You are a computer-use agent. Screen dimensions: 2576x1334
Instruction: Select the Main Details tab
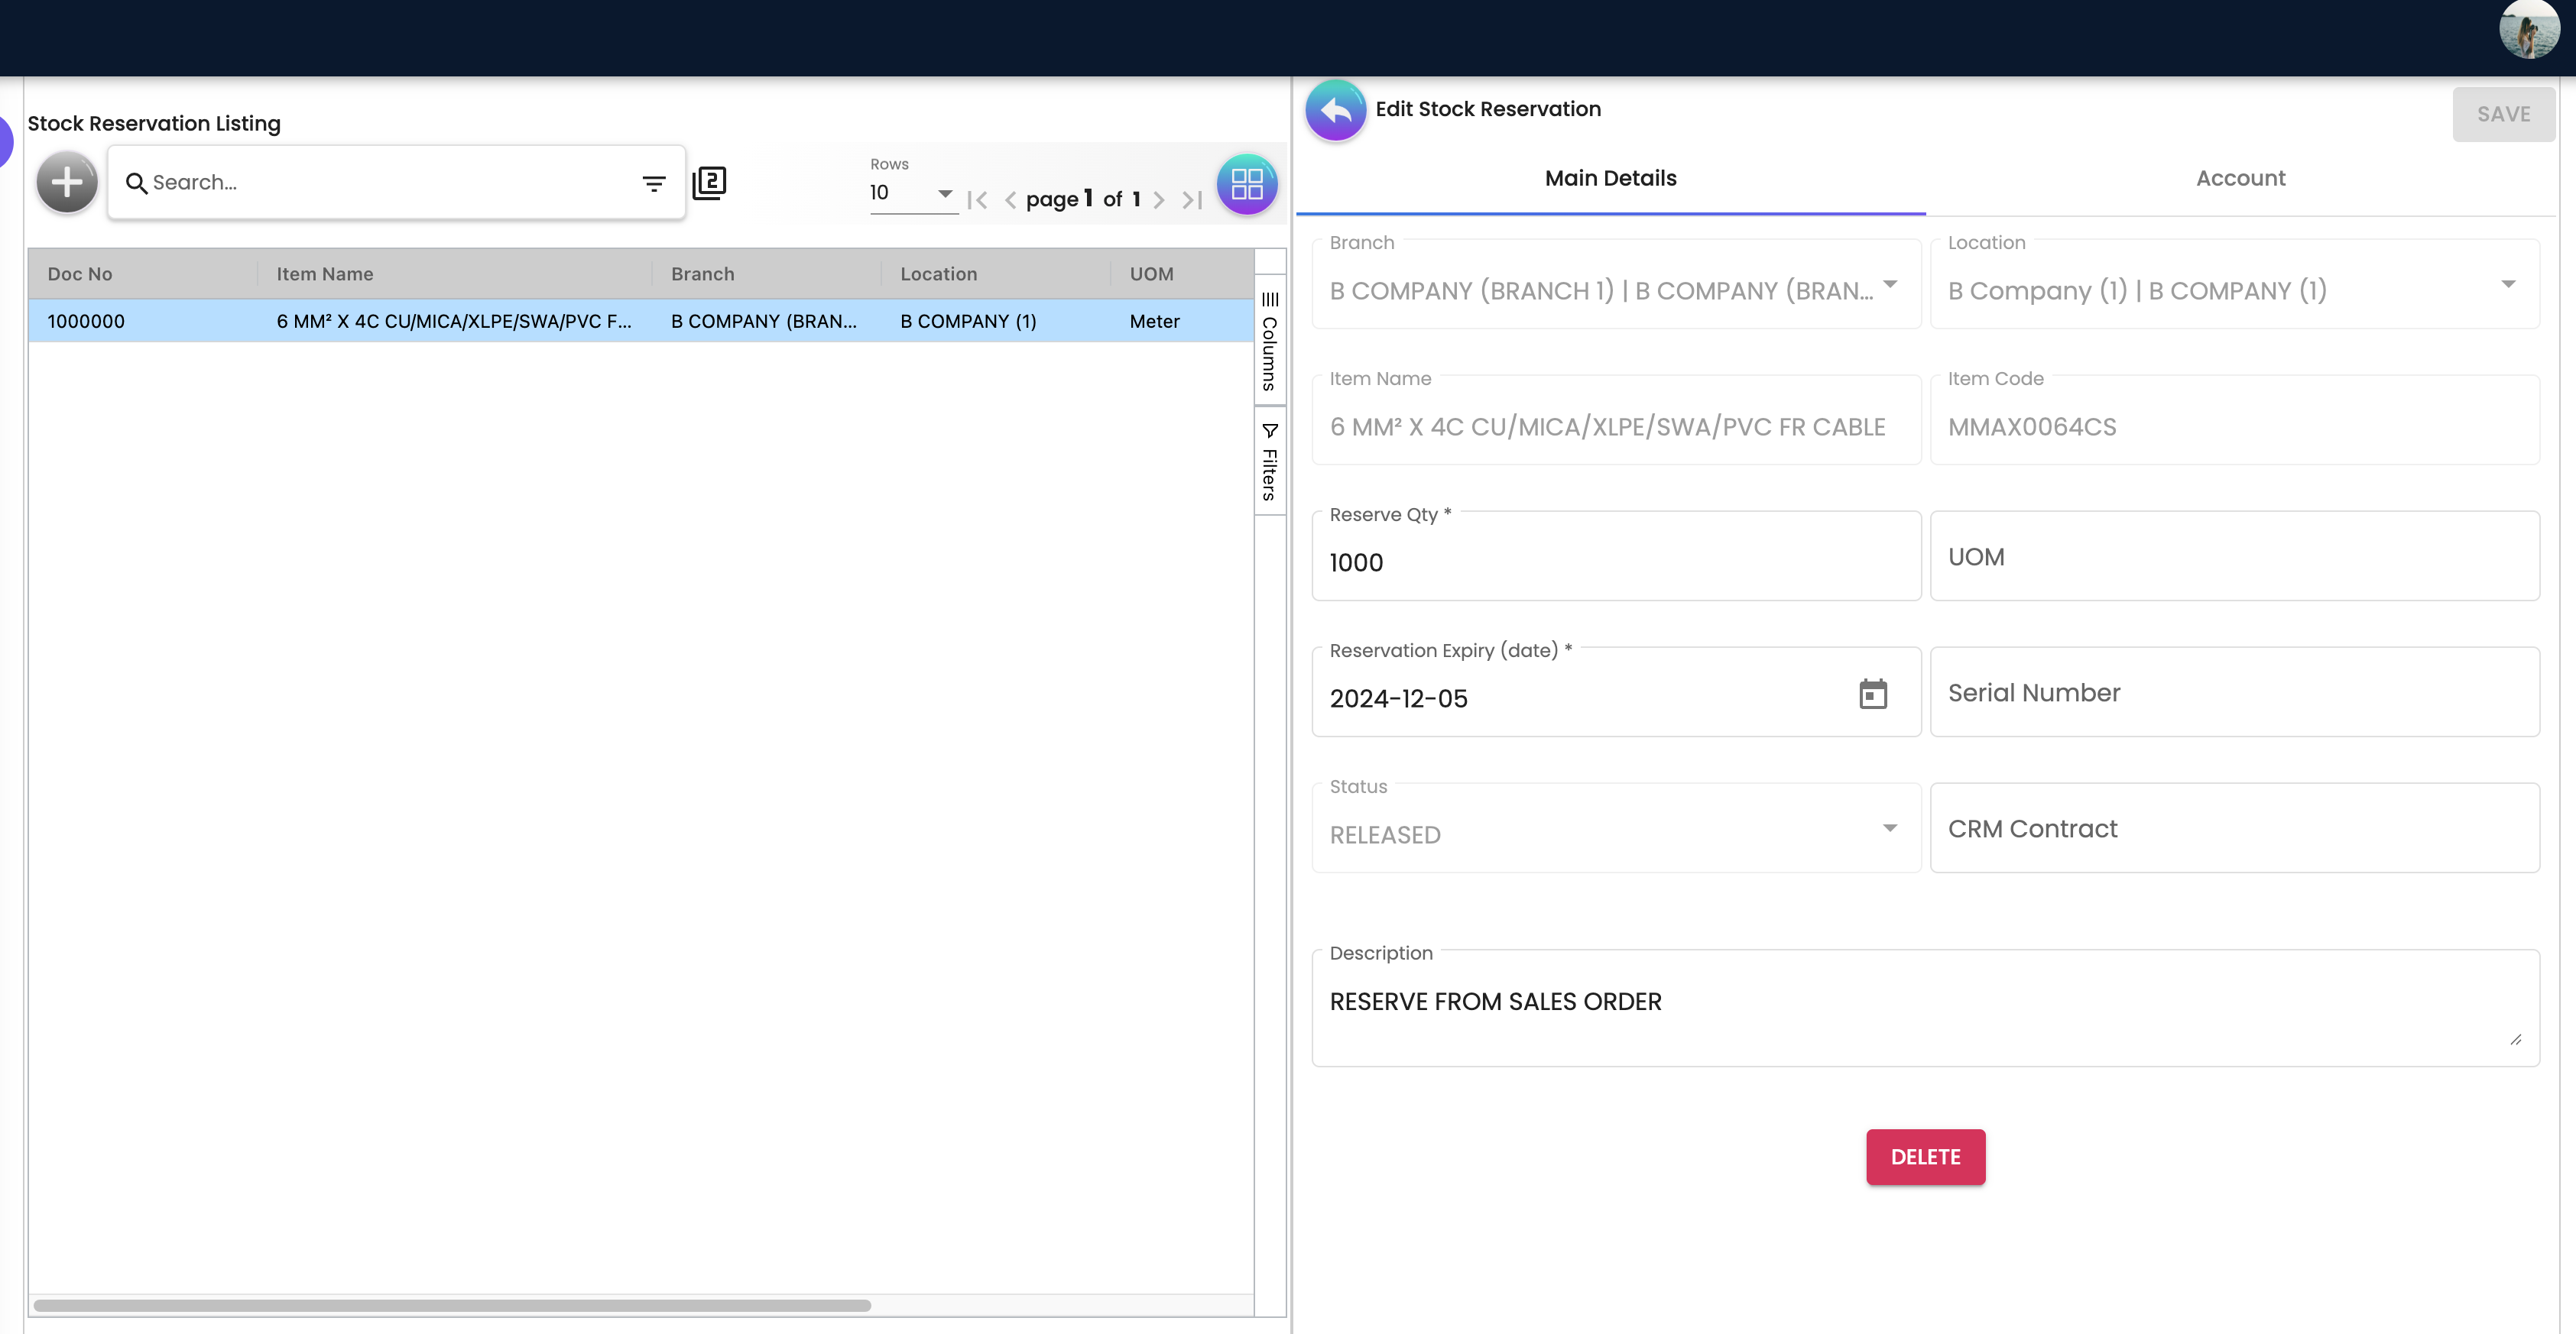(1610, 179)
